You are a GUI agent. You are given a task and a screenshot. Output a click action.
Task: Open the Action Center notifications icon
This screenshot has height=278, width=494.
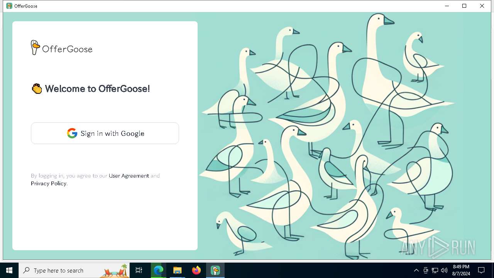click(x=481, y=270)
